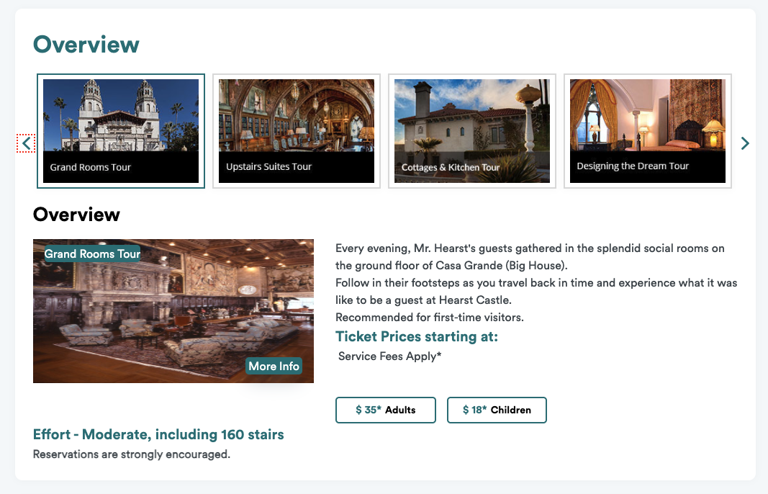Screen dimensions: 768x494
Task: Click the large Grand Rooms interior photo
Action: (x=173, y=311)
